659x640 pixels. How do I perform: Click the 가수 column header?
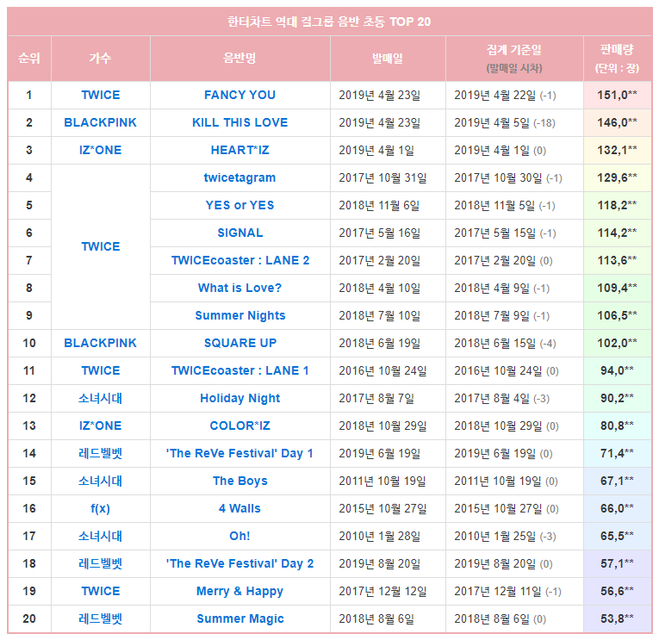coord(101,58)
